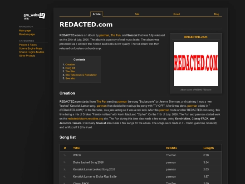This screenshot has height=184, width=245.
Task: Jump to Creation in Contents
Action: [70, 65]
